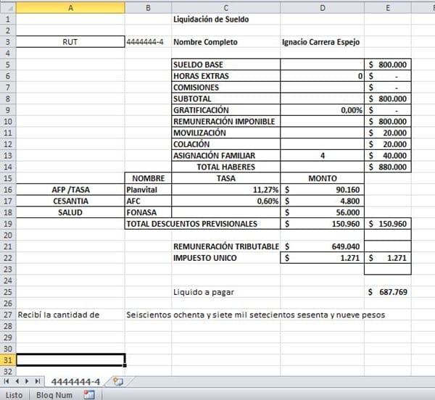
Task: Click the macro recording icon in status bar
Action: pos(89,394)
